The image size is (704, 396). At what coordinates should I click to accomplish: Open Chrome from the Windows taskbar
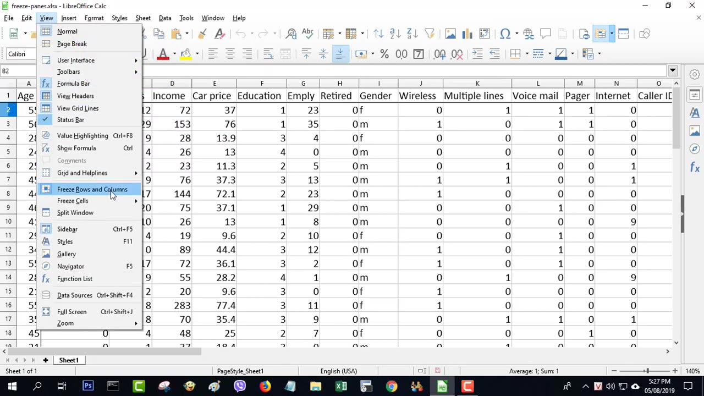[391, 386]
